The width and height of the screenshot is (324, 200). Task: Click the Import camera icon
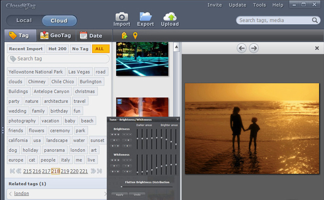click(x=122, y=17)
